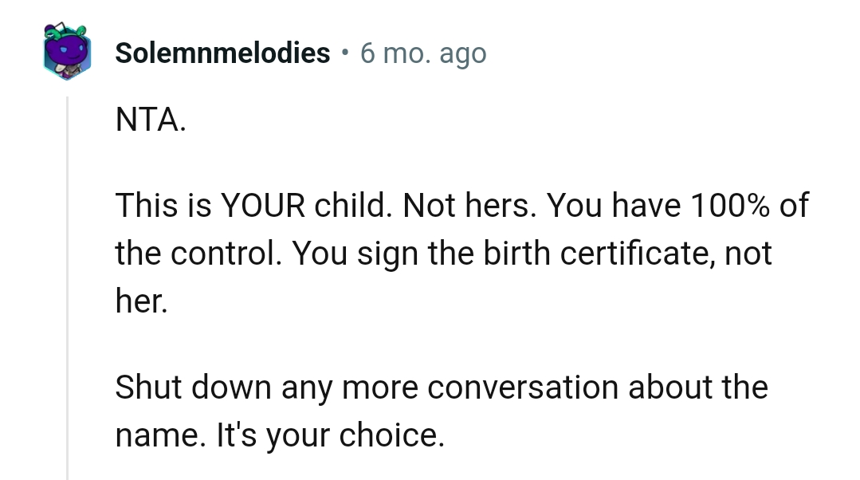Collapse the comment thread using the vertical line
Screen dimensions: 860x480
pyautogui.click(x=66, y=279)
